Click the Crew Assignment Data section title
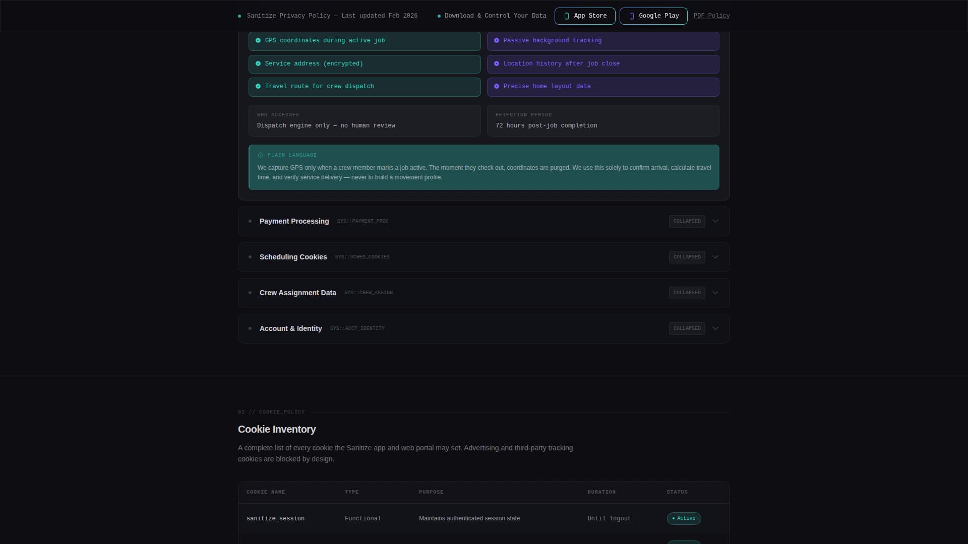The width and height of the screenshot is (968, 544). point(297,293)
